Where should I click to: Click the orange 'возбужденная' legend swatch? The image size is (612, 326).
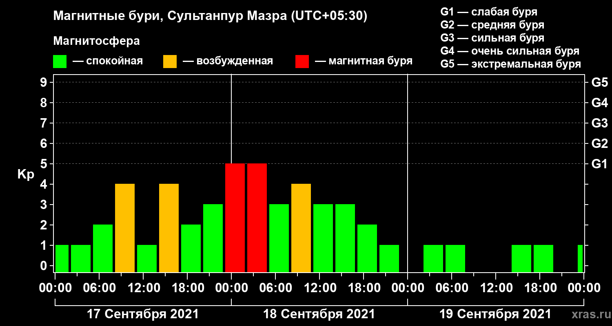pos(170,62)
